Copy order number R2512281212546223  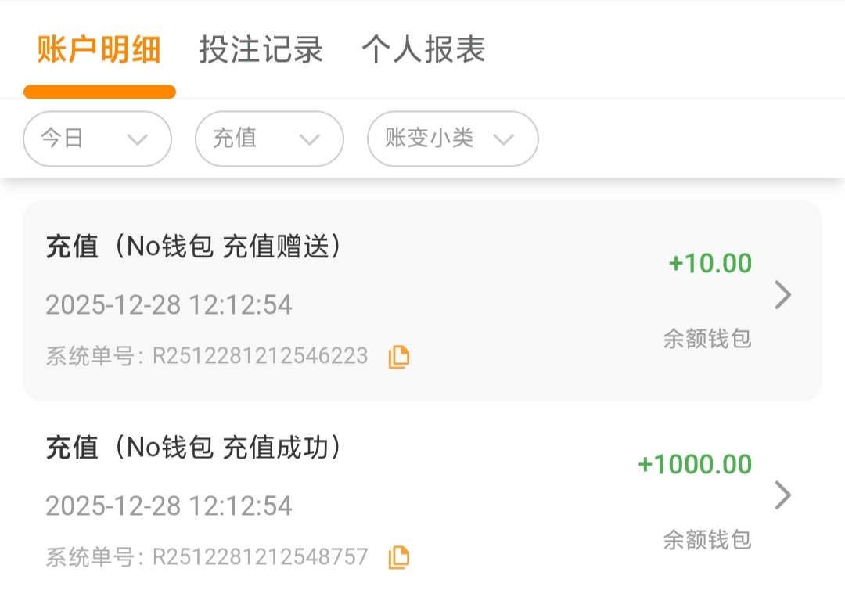pos(399,357)
